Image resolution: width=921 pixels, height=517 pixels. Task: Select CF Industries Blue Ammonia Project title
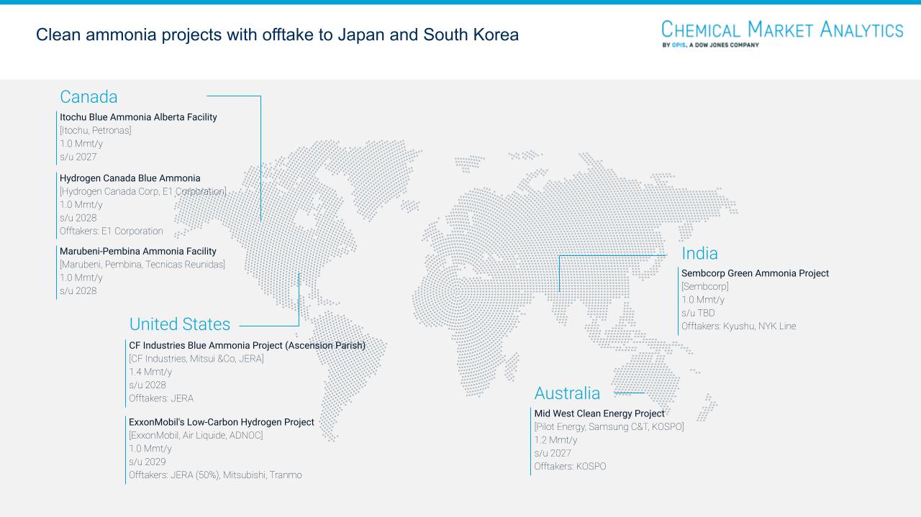point(248,346)
